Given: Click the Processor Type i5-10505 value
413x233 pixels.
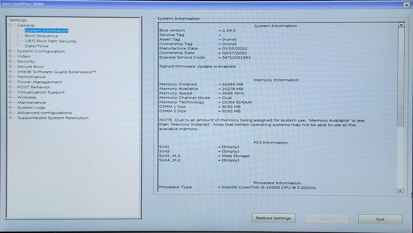Looking at the screenshot, I should tap(269, 187).
